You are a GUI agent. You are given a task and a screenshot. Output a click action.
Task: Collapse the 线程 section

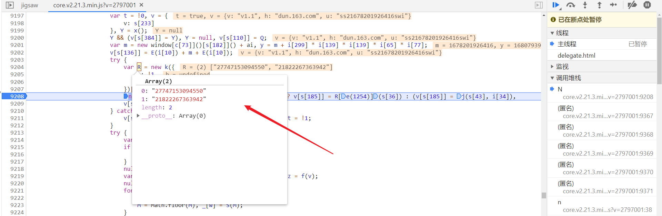click(x=552, y=33)
